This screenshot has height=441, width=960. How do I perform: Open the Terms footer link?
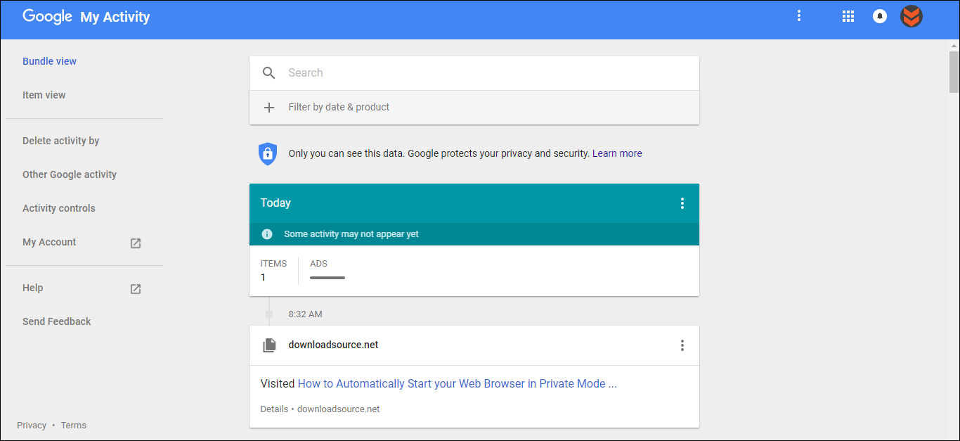[74, 426]
